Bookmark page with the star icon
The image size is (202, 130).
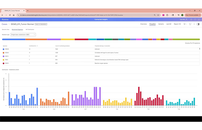point(158,15)
